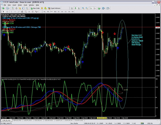
Task: Switch to the USDCAD,H1 chart tab
Action: click(38, 120)
